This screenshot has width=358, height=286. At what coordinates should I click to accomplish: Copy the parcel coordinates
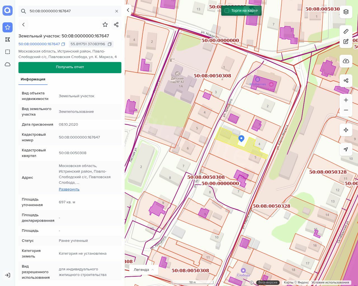110,44
